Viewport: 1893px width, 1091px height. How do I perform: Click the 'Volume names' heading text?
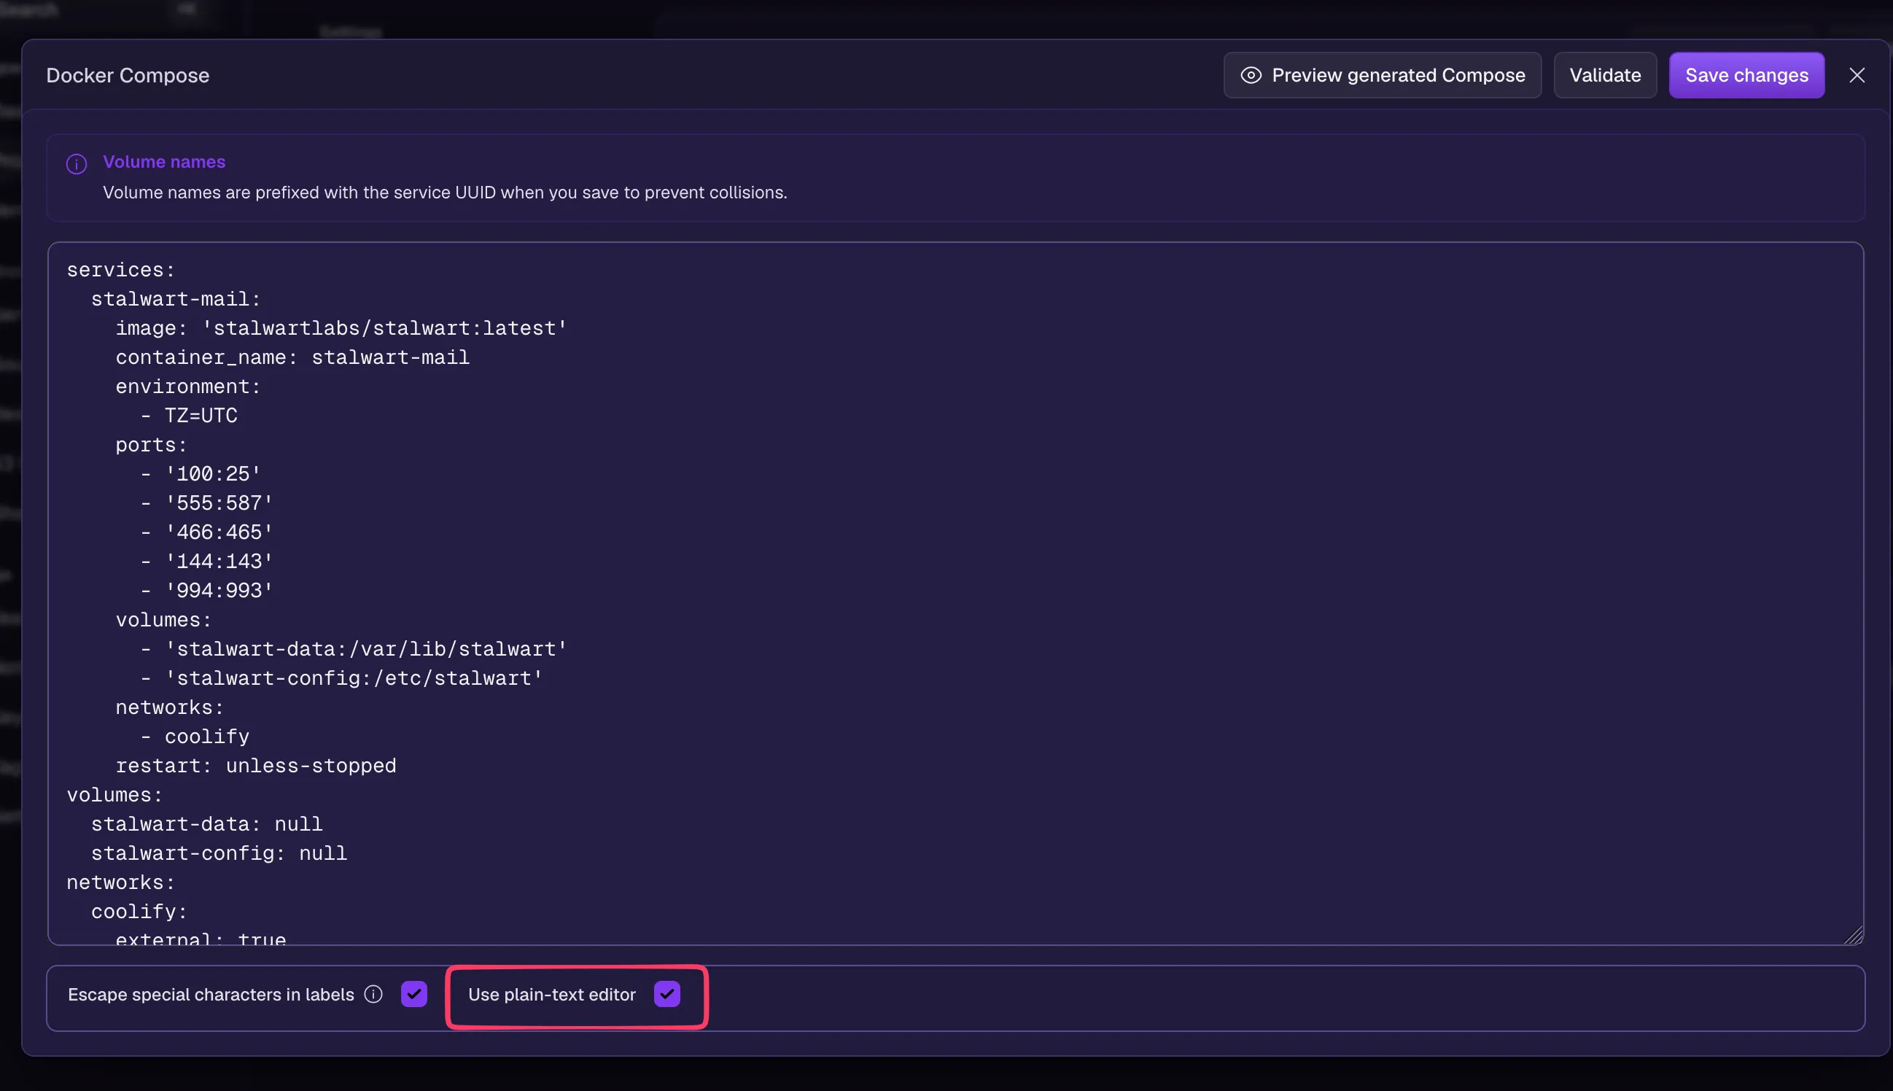click(x=164, y=162)
